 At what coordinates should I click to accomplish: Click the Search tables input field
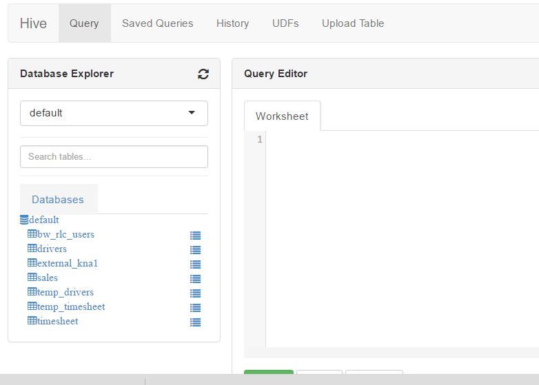point(114,156)
